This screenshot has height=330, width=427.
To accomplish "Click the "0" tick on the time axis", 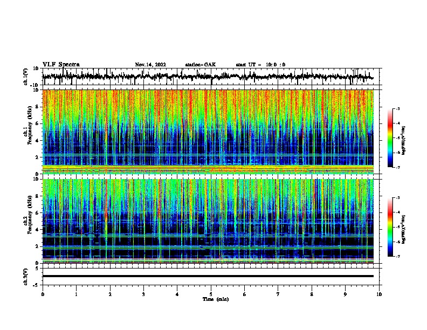I will click(x=43, y=294).
